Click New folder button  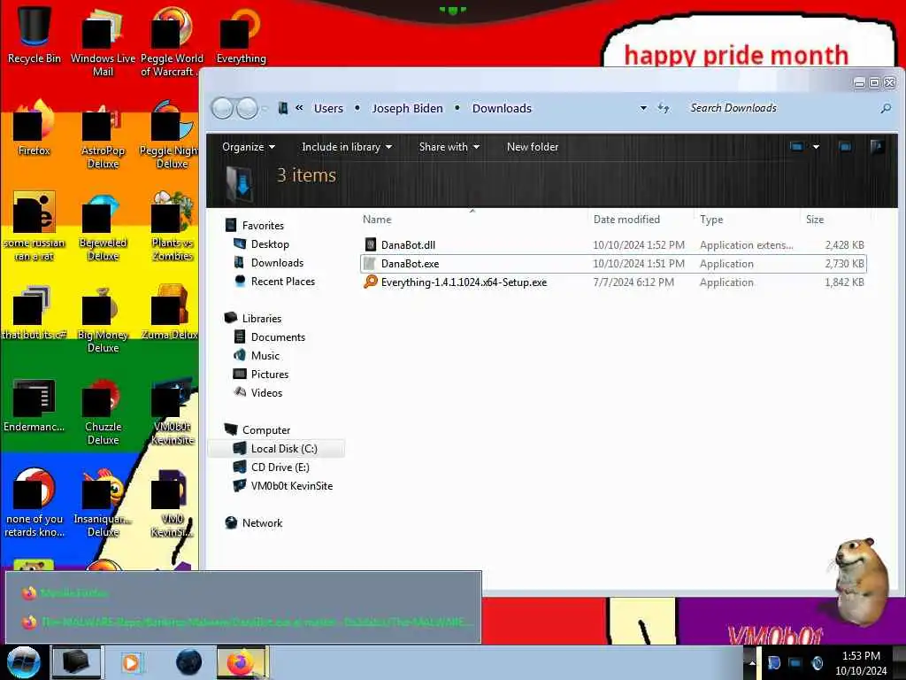coord(532,147)
